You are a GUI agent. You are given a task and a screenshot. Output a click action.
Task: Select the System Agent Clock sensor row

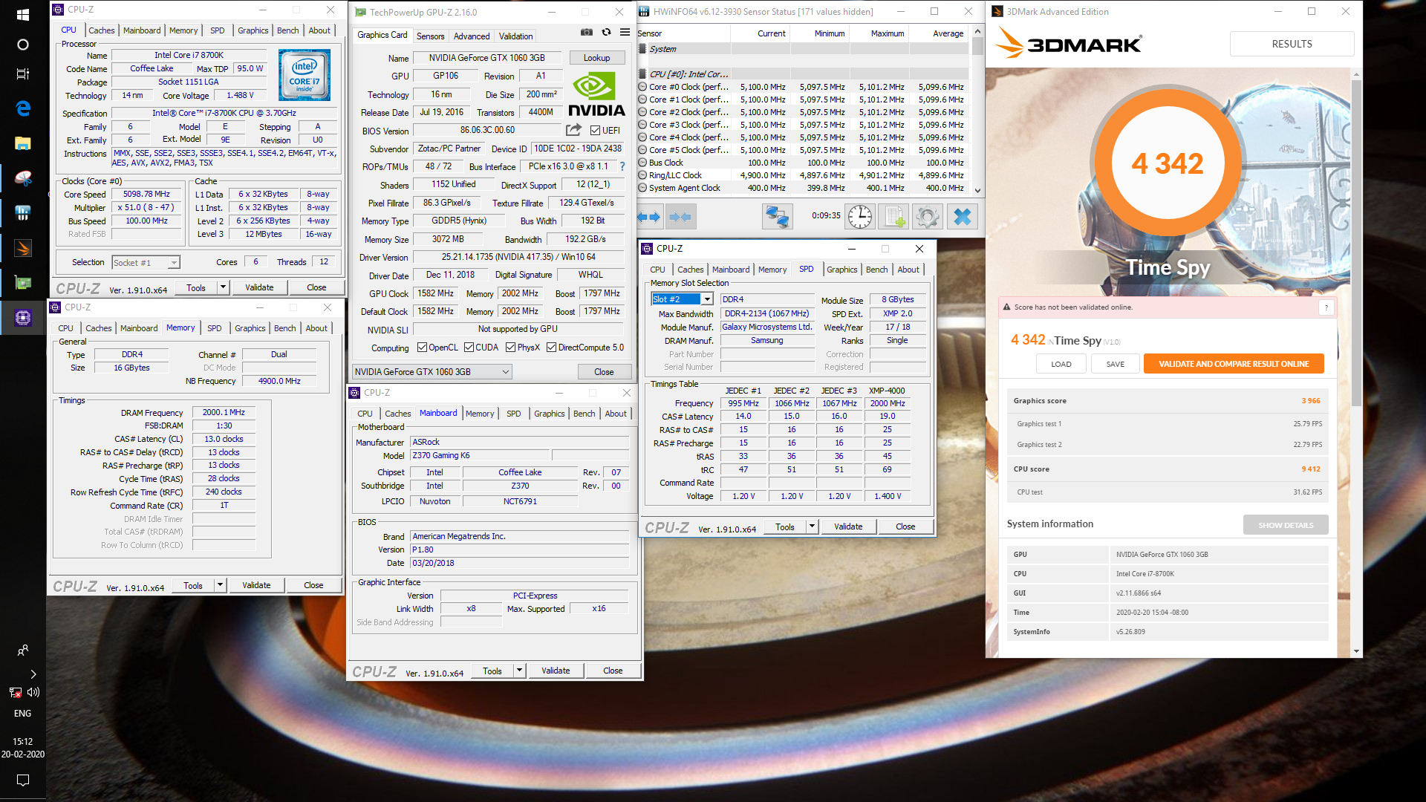tap(802, 189)
